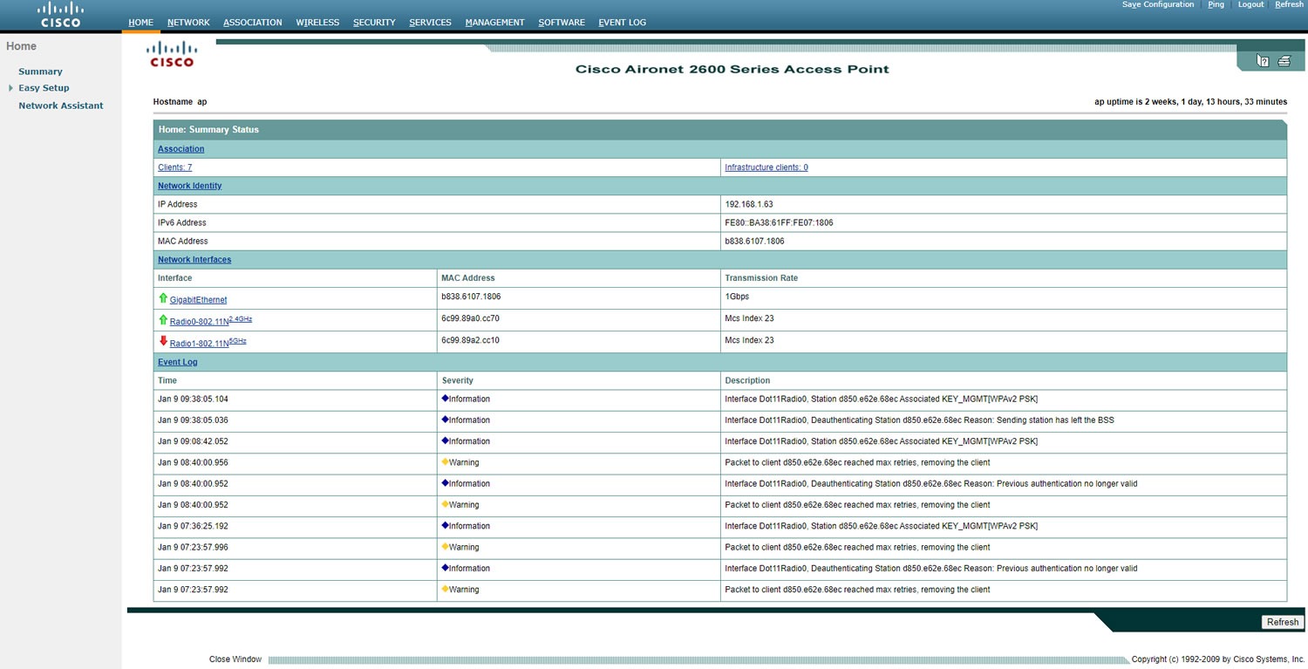Open the HOME menu tab
Viewport: 1308px width, 669px height.
140,23
